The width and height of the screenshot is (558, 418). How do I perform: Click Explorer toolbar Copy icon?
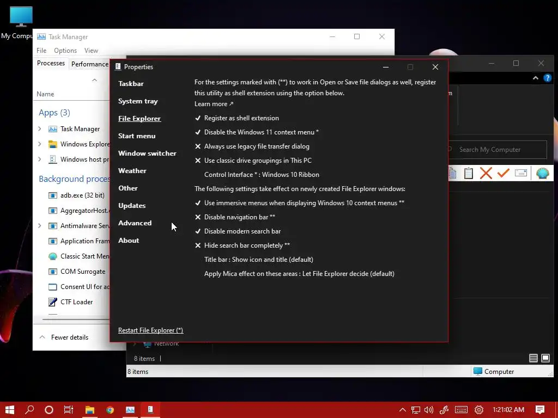pos(453,174)
